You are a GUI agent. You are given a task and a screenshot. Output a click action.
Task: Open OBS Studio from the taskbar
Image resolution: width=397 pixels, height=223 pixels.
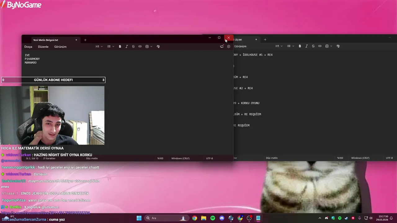(249, 218)
